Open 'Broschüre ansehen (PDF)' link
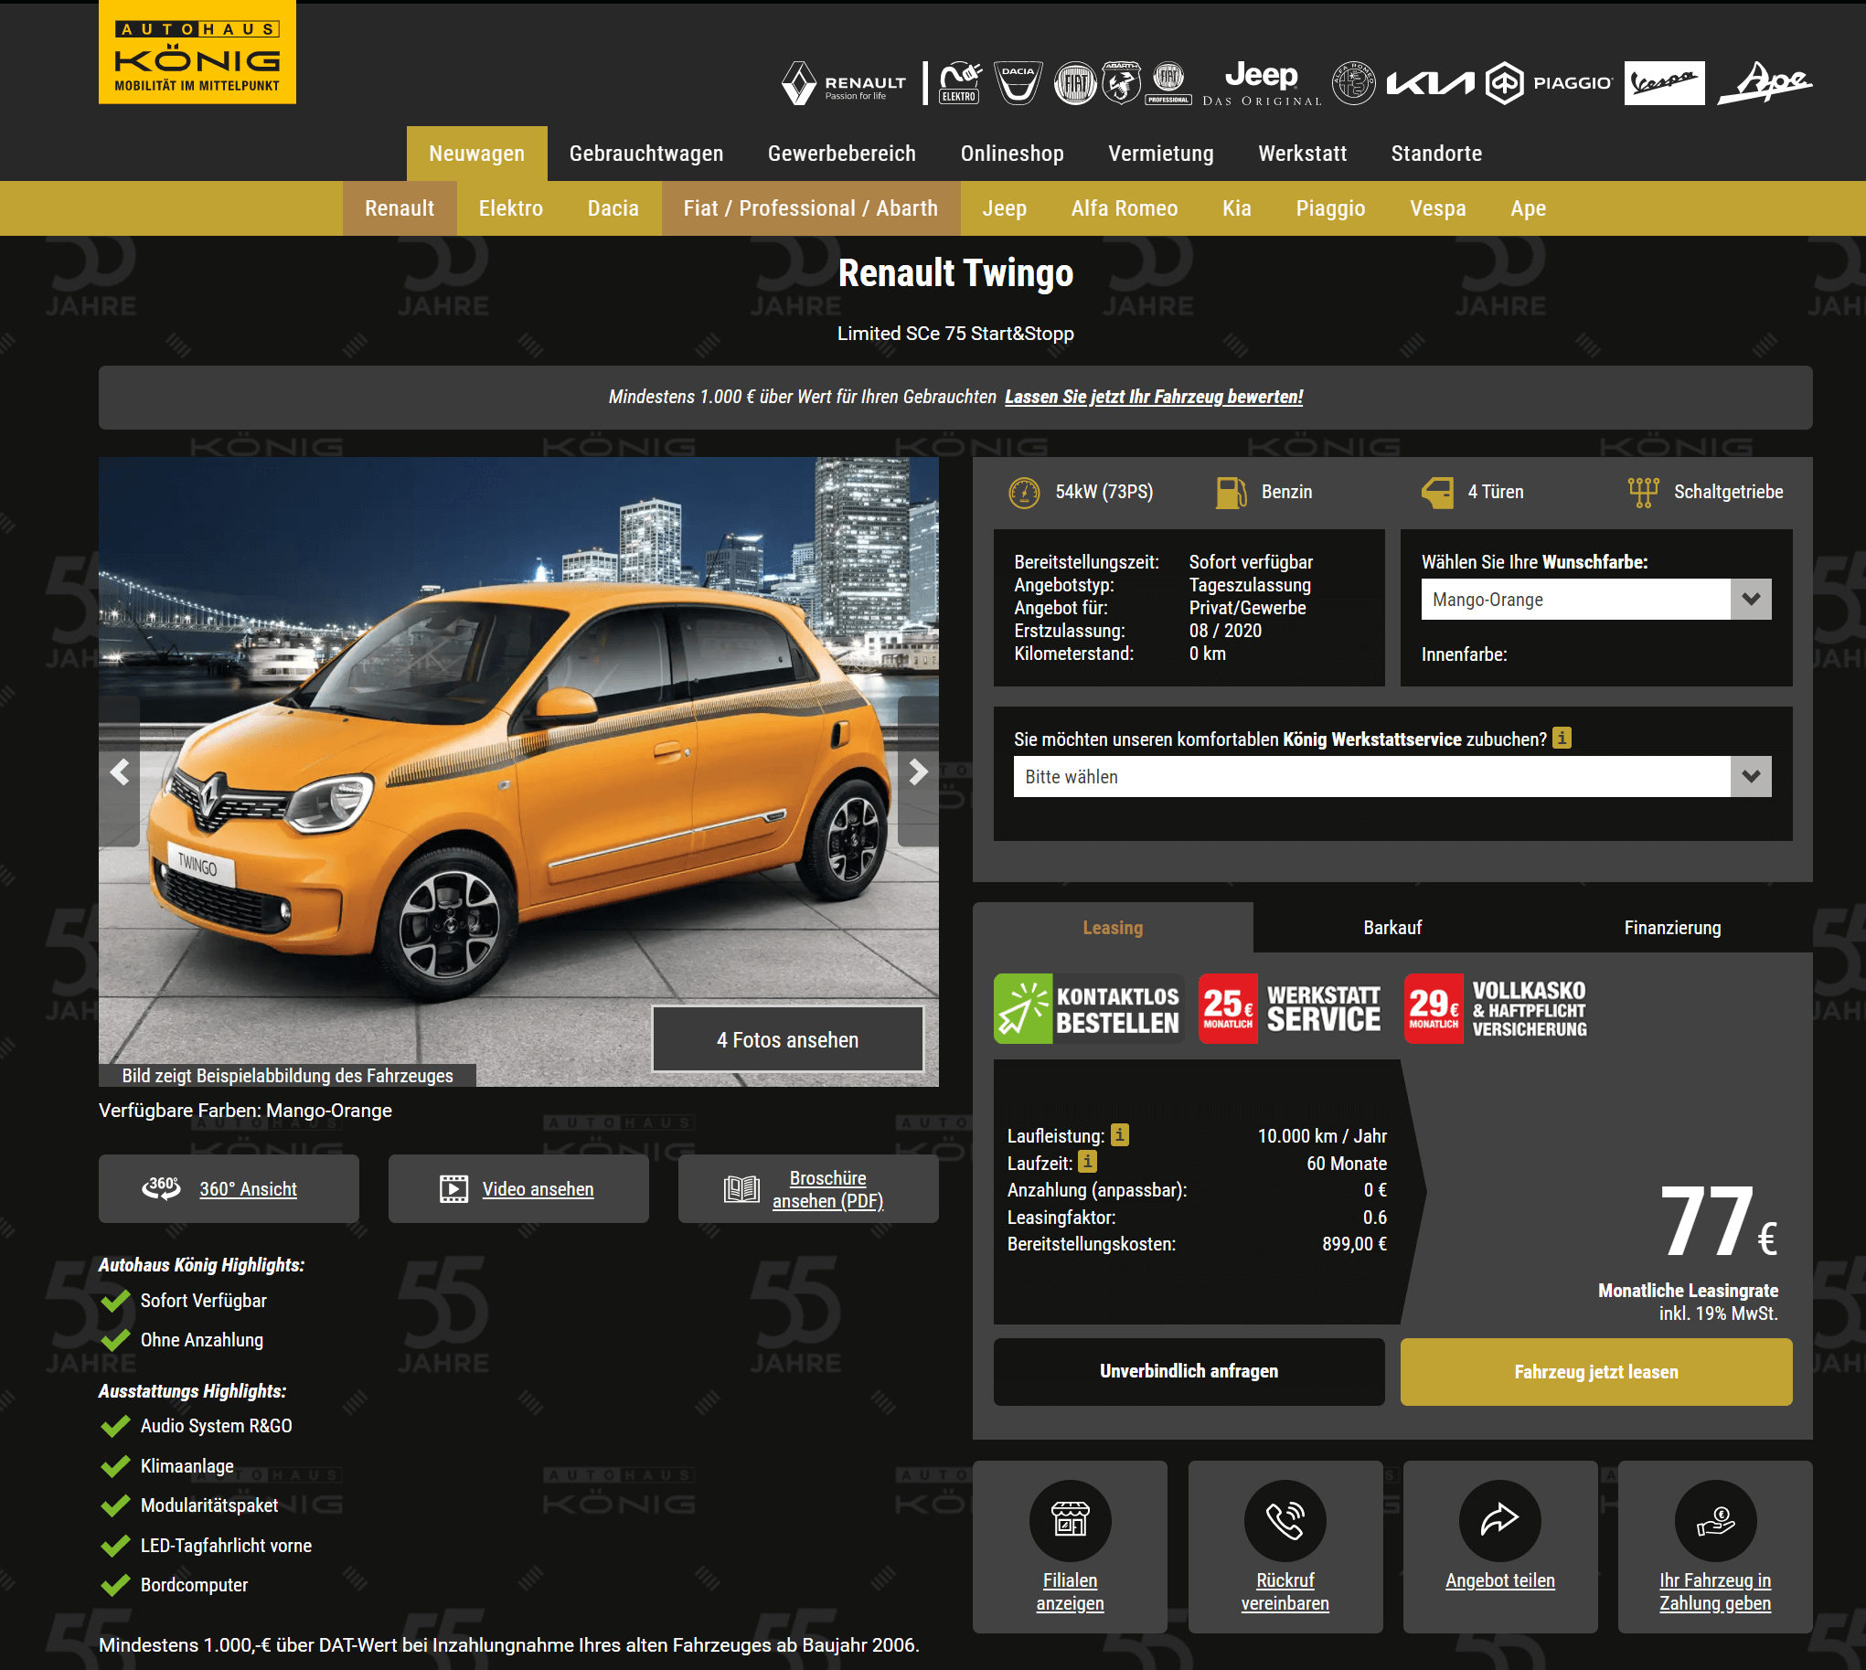The height and width of the screenshot is (1670, 1866). [x=828, y=1189]
